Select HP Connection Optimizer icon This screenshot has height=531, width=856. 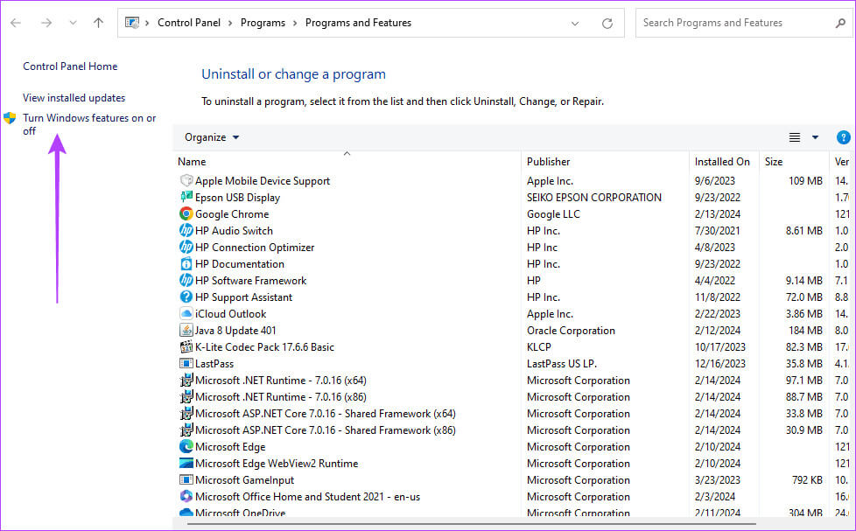[186, 248]
